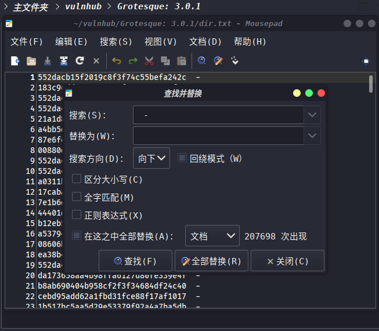
Task: Enable the wrap-around mode checkbox
Action: tap(182, 158)
